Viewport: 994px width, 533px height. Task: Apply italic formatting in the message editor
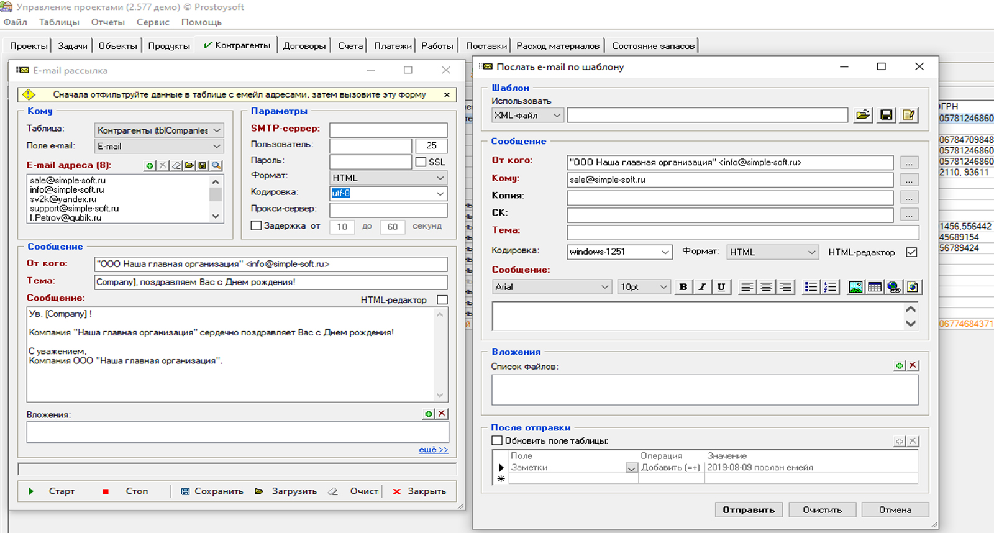pyautogui.click(x=702, y=287)
